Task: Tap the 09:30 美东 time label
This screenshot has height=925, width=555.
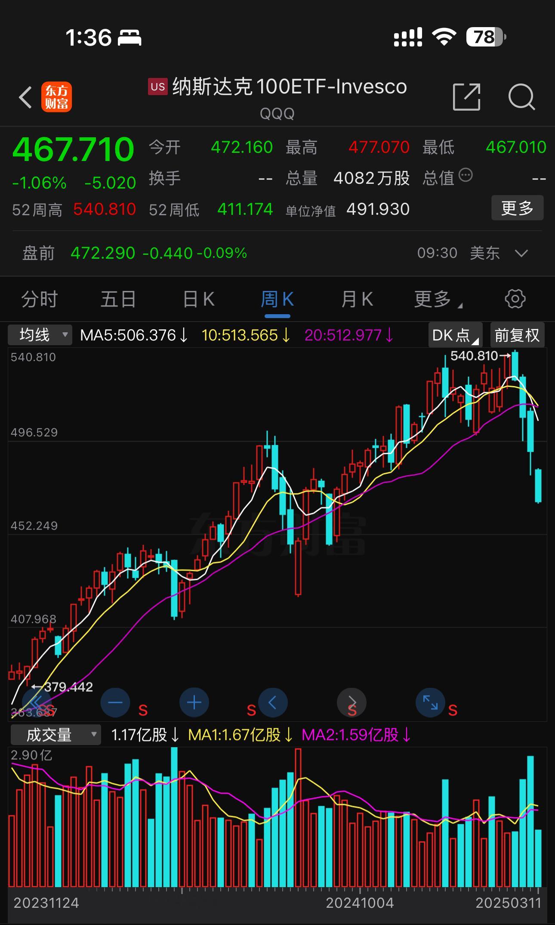Action: [458, 253]
